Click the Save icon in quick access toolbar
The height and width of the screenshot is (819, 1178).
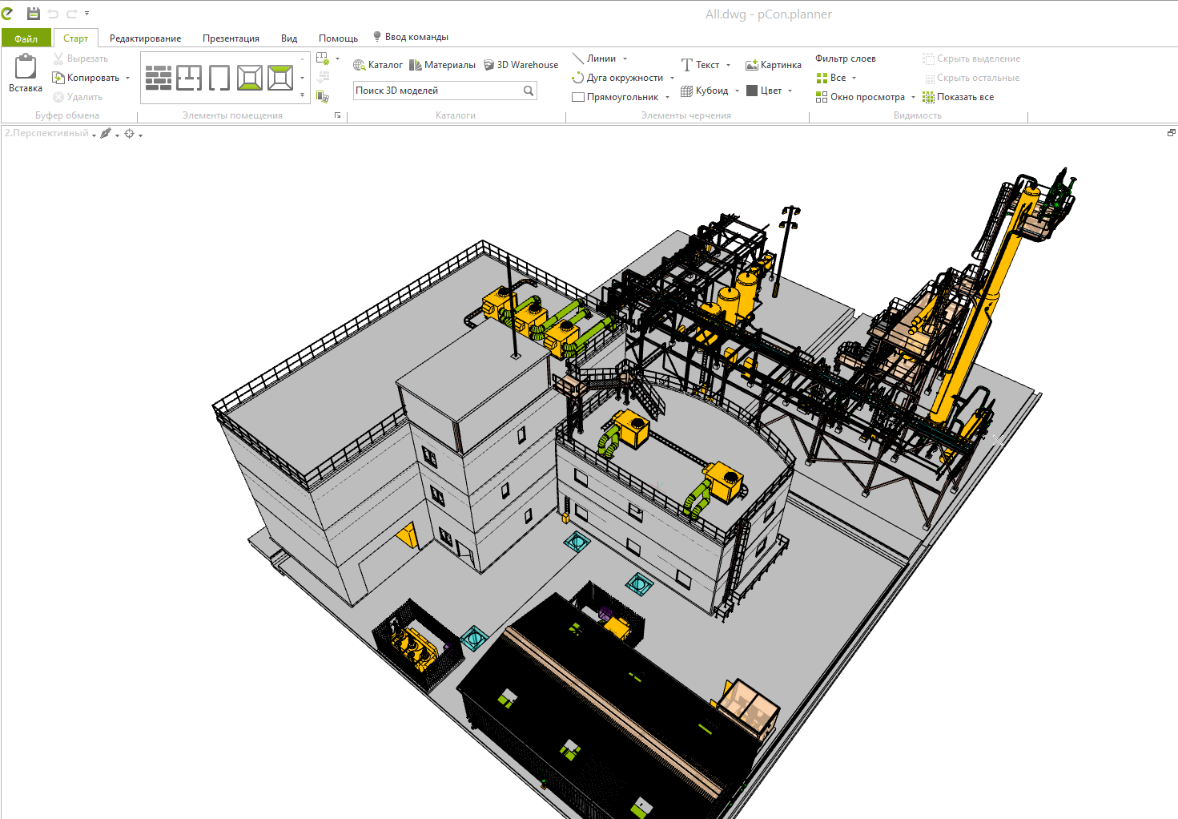click(33, 14)
